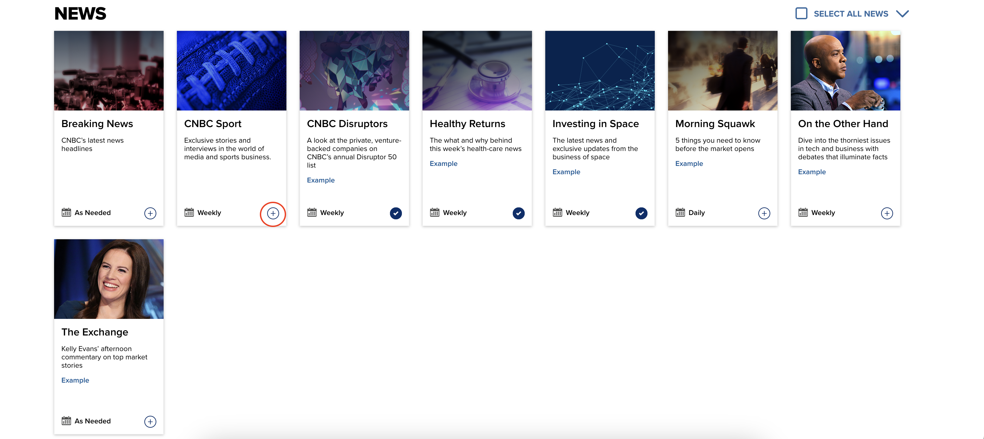
Task: Open CNBC Disruptors Example link
Action: [x=321, y=180]
